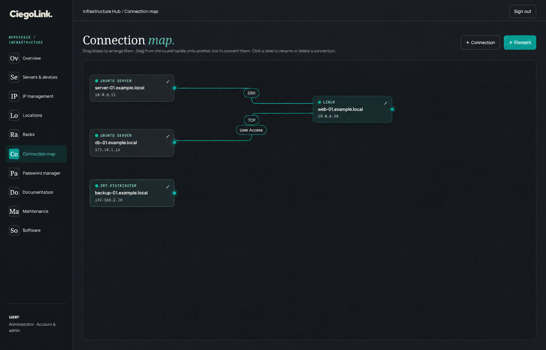Edit web-01.example.local with its pencil icon

click(385, 103)
